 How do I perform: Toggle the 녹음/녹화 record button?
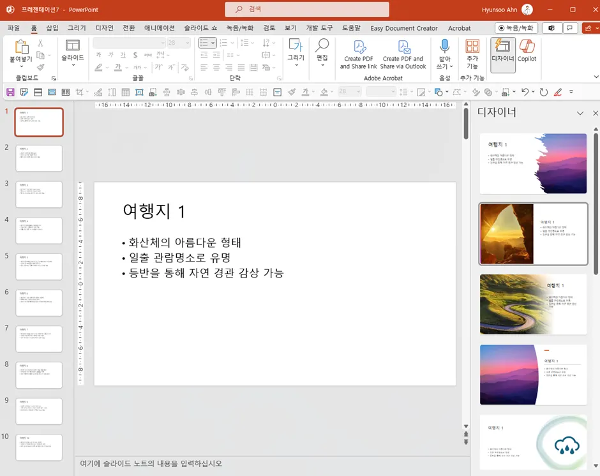point(516,28)
